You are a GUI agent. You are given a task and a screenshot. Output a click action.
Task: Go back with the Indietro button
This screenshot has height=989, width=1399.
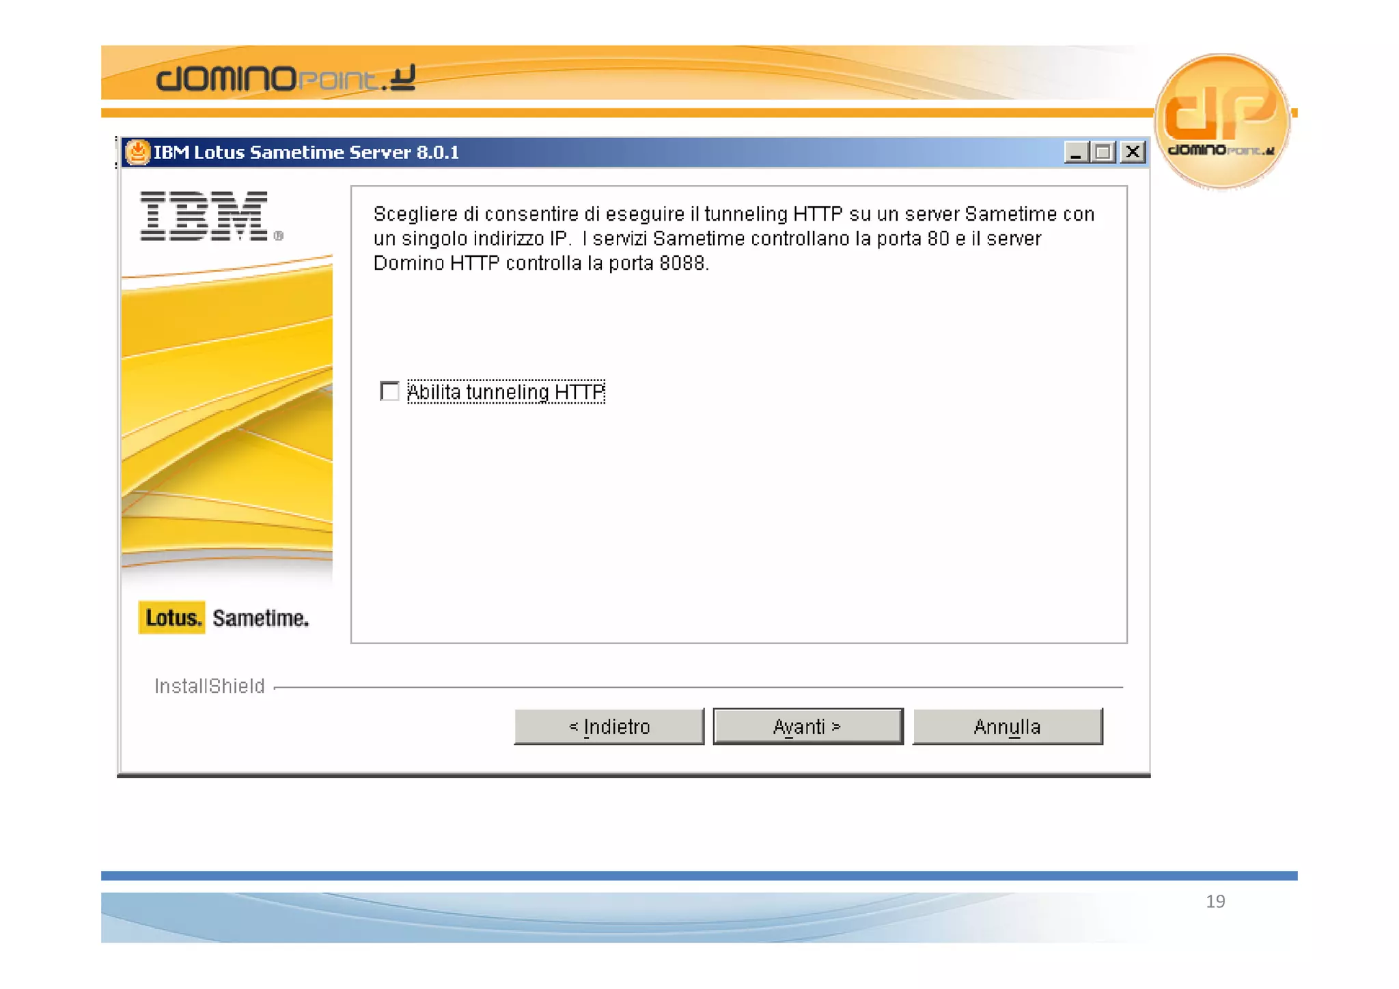coord(609,727)
